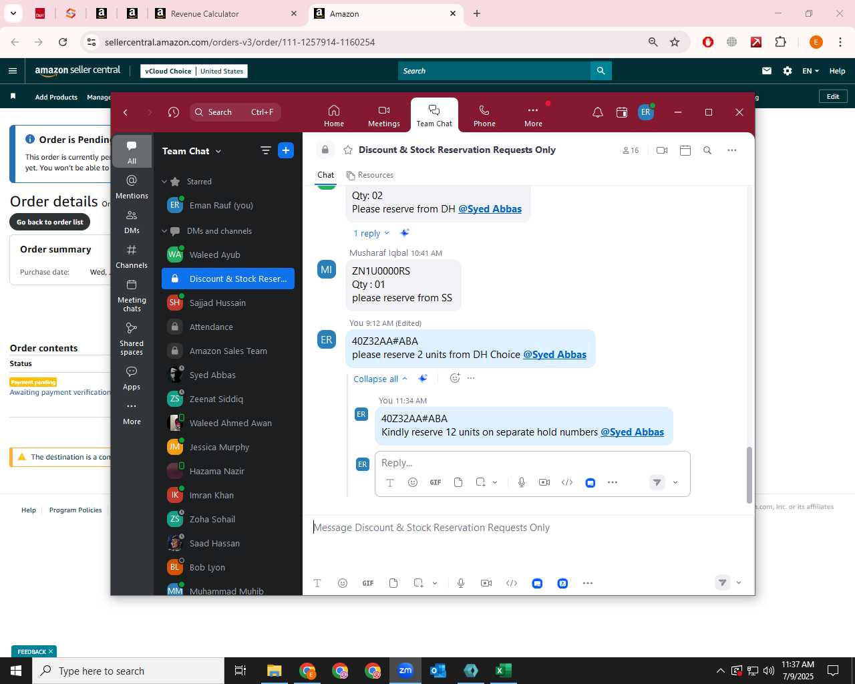Switch to the Revenue Calculator browser tab
This screenshot has height=684, width=855.
(x=226, y=13)
